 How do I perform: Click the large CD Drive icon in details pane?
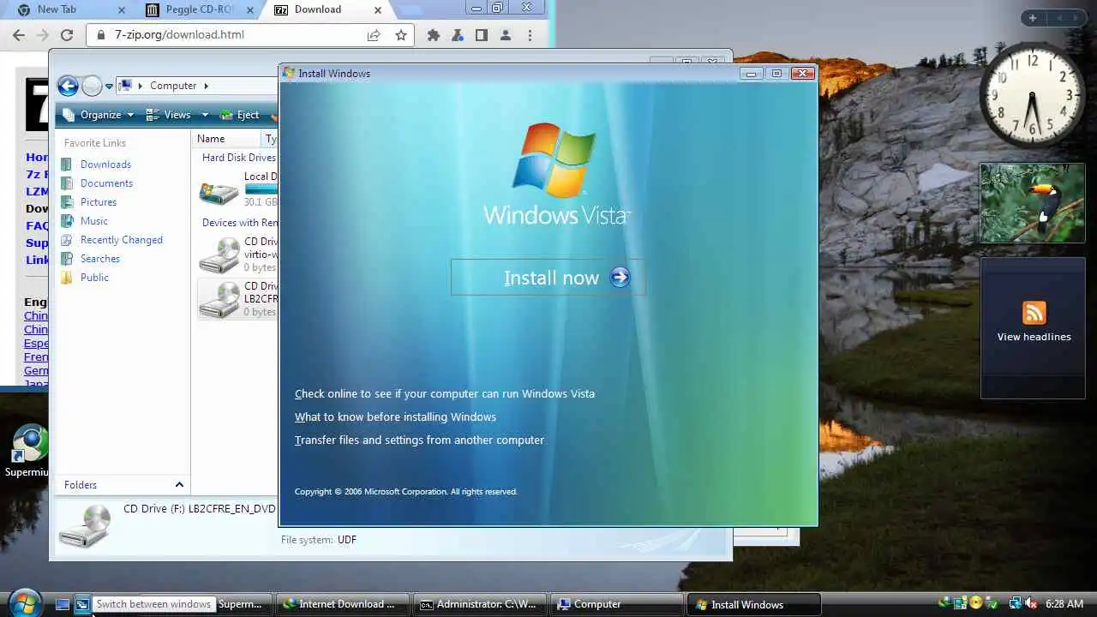coord(85,525)
